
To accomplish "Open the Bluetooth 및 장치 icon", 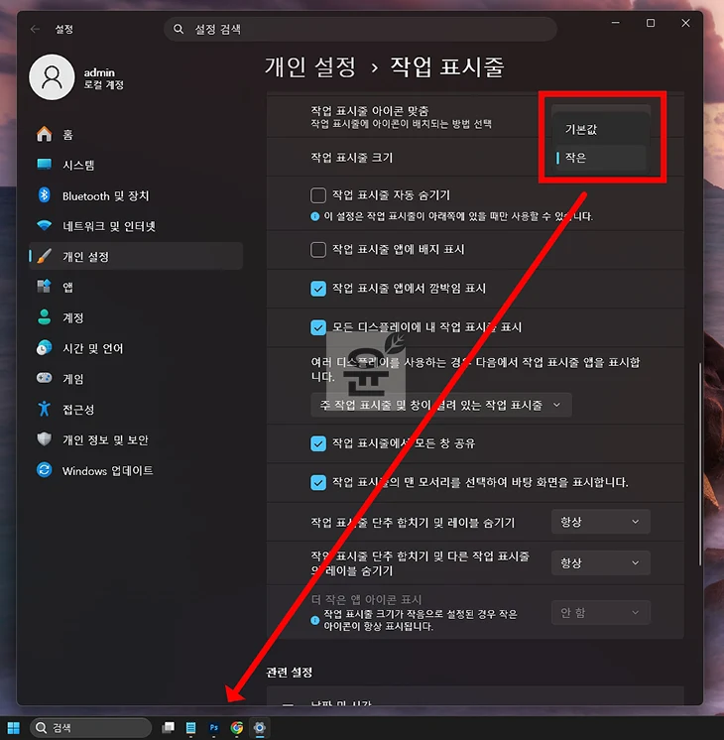I will tap(45, 195).
